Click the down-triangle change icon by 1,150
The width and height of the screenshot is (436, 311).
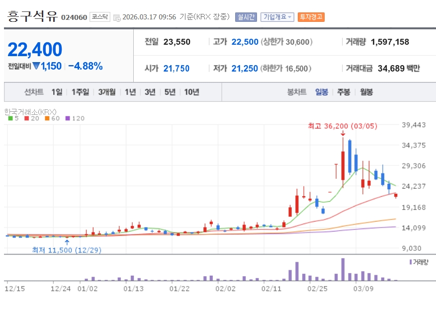pos(36,66)
